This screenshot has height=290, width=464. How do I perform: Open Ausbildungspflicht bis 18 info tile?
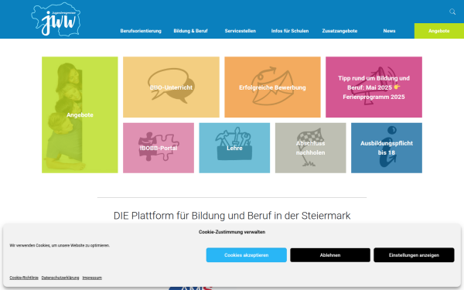coord(387,148)
